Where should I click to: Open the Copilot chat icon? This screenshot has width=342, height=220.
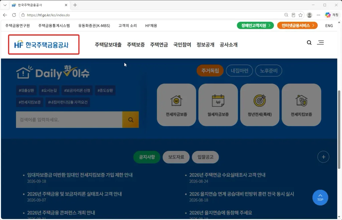point(328,15)
